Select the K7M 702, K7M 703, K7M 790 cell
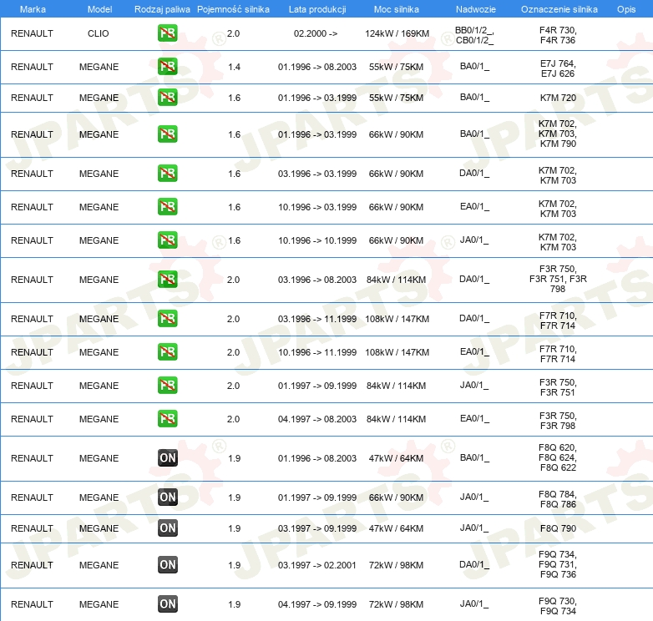Image resolution: width=653 pixels, height=621 pixels. [x=558, y=134]
